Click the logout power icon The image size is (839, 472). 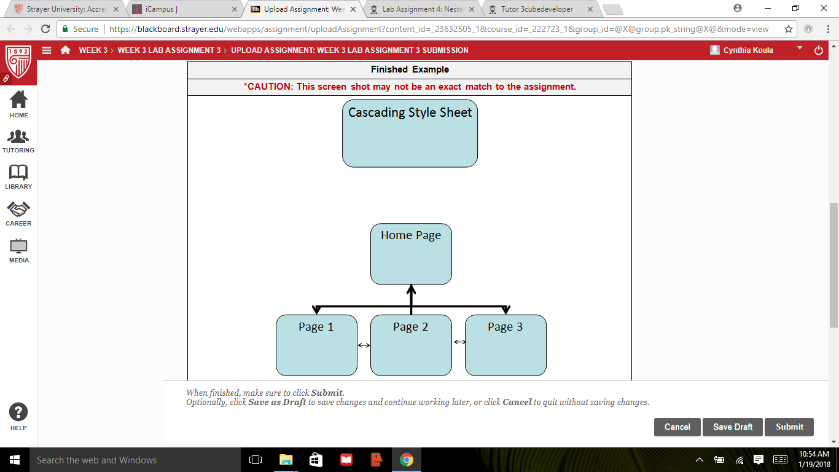819,50
